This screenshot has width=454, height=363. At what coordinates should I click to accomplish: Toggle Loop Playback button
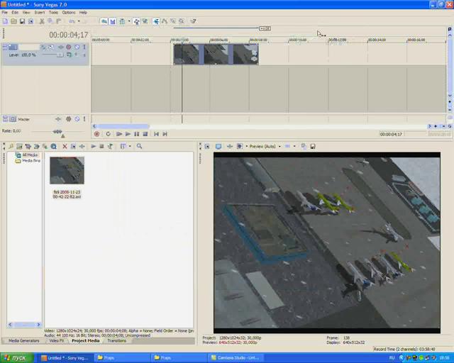(x=108, y=134)
